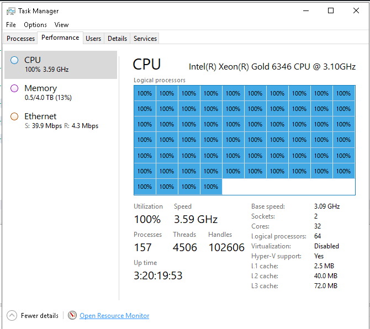Click the 102606 handles count
Viewport: 370px width, 329px height.
tap(226, 247)
